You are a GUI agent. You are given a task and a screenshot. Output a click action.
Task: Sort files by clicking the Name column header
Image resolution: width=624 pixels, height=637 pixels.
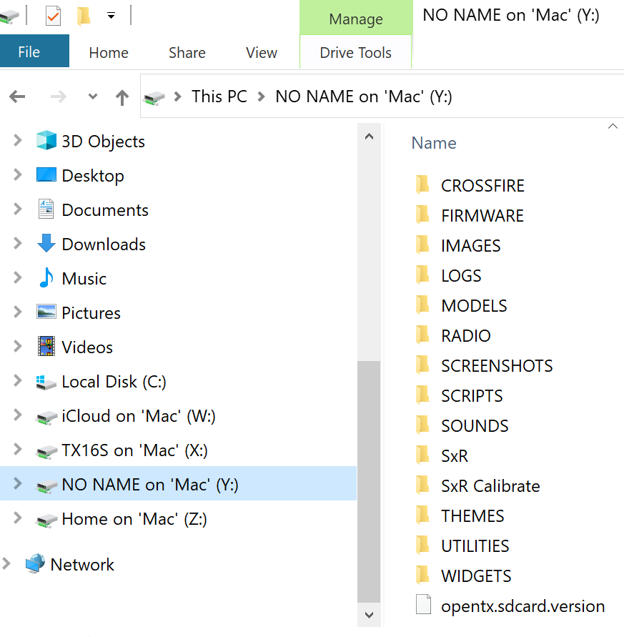point(433,142)
